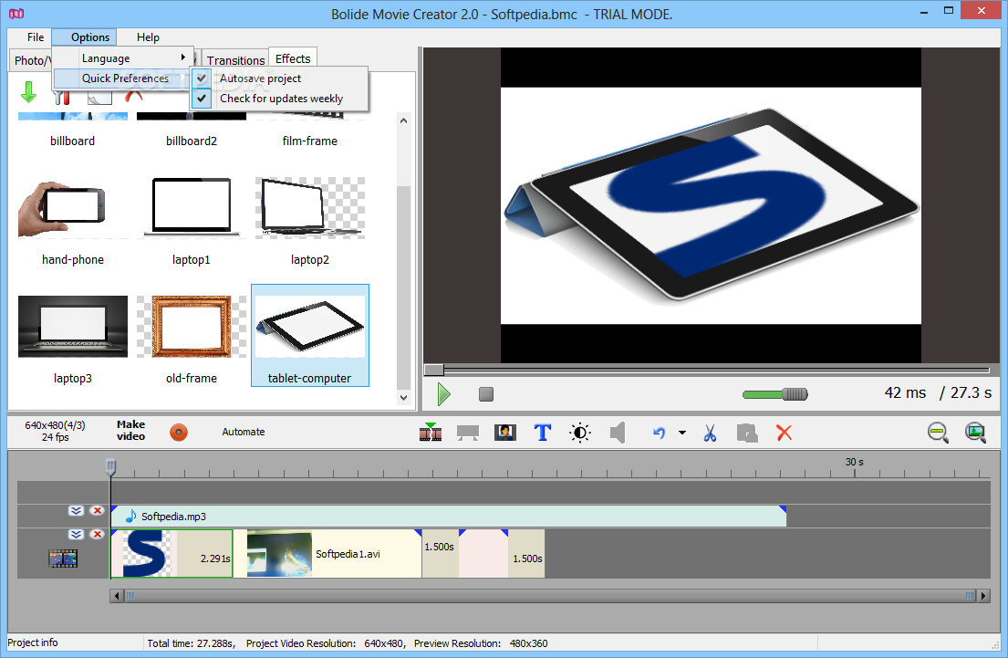
Task: Click the 640x480(4/3) 24 fps setting
Action: (56, 431)
